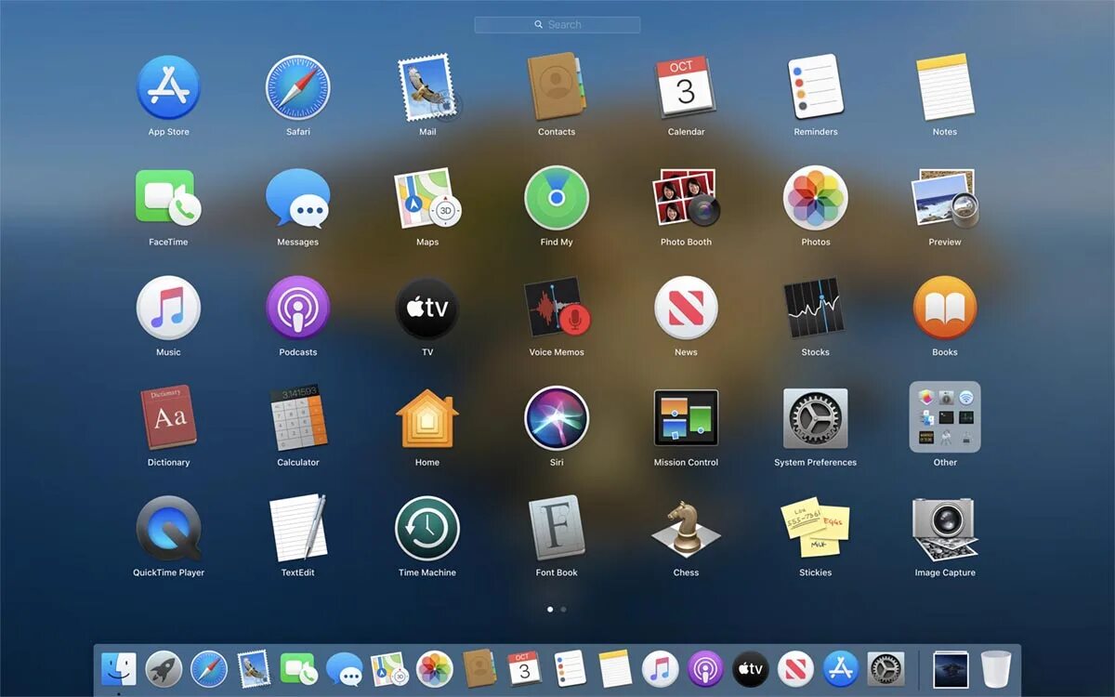The image size is (1115, 697).
Task: Select the first Launchpad page dot
Action: pos(550,610)
